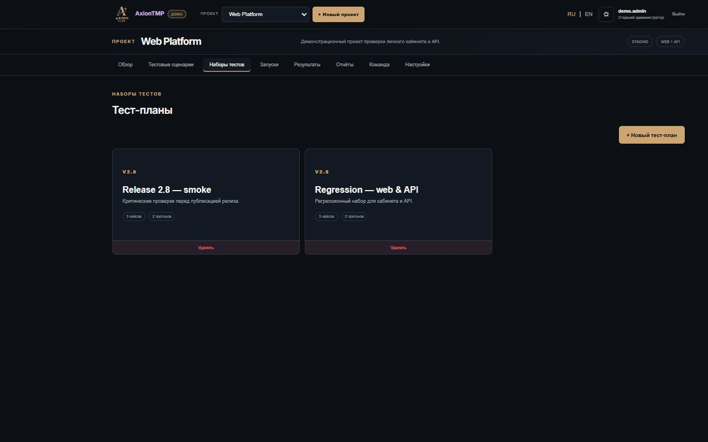
Task: Open the demo.admin user profile
Action: click(x=641, y=14)
